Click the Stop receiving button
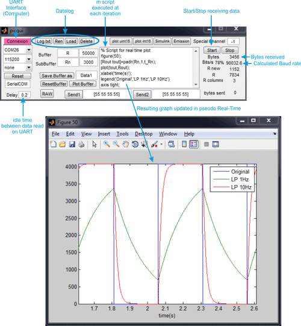This screenshot has width=301, height=326. tap(230, 50)
